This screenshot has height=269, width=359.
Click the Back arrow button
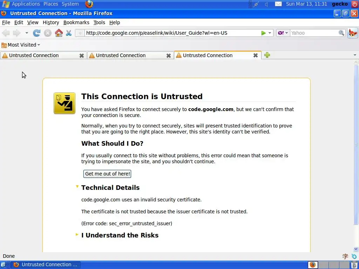pos(6,33)
